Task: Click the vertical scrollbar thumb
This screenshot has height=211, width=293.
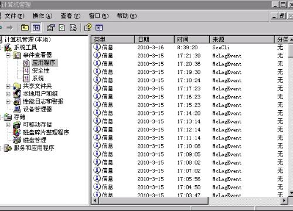Action: pos(291,51)
